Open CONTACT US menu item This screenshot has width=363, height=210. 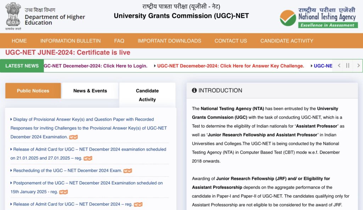coord(230,41)
